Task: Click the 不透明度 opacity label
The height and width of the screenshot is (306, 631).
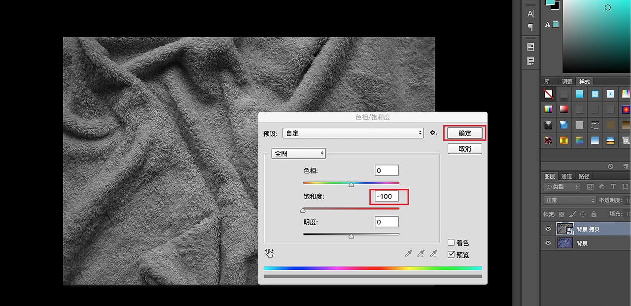Action: [610, 201]
